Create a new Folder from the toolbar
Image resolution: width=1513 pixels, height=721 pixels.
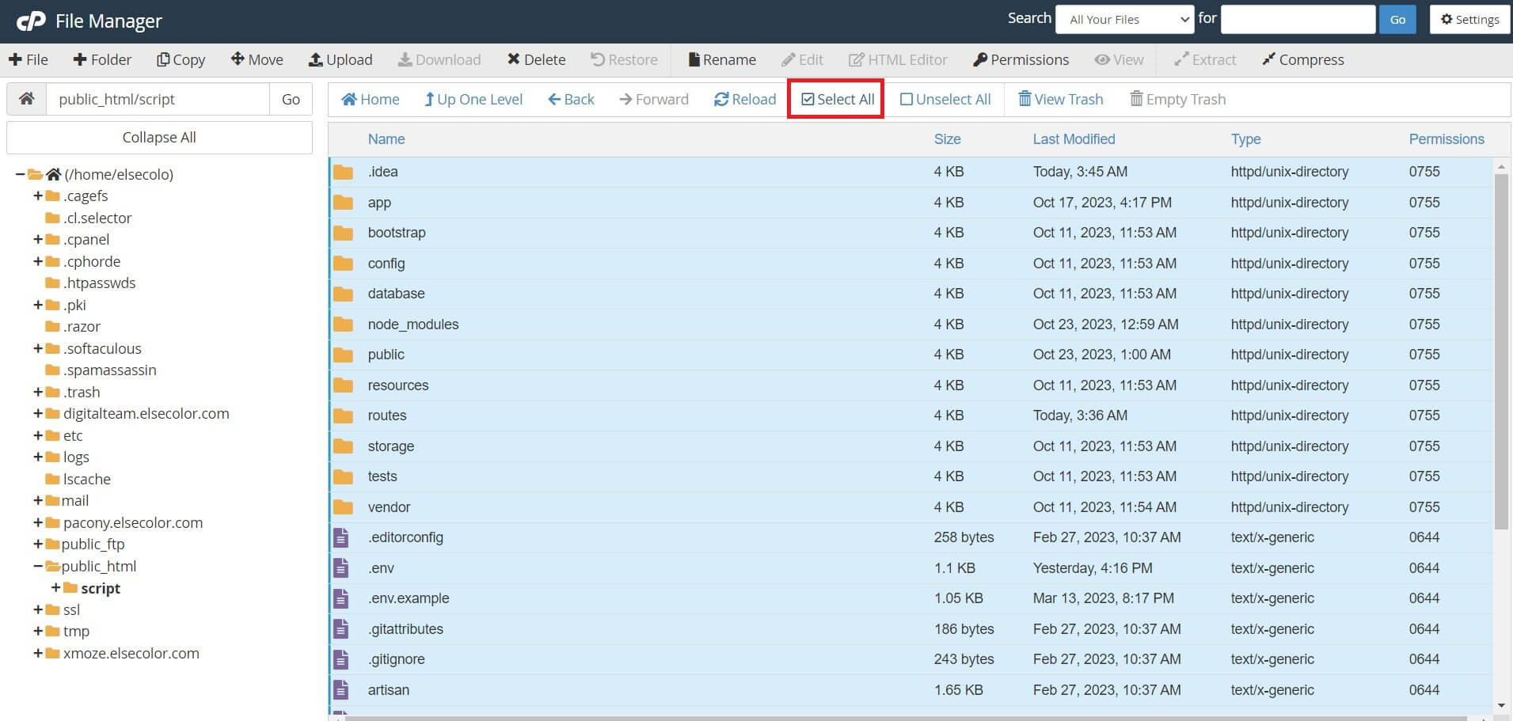[x=102, y=59]
